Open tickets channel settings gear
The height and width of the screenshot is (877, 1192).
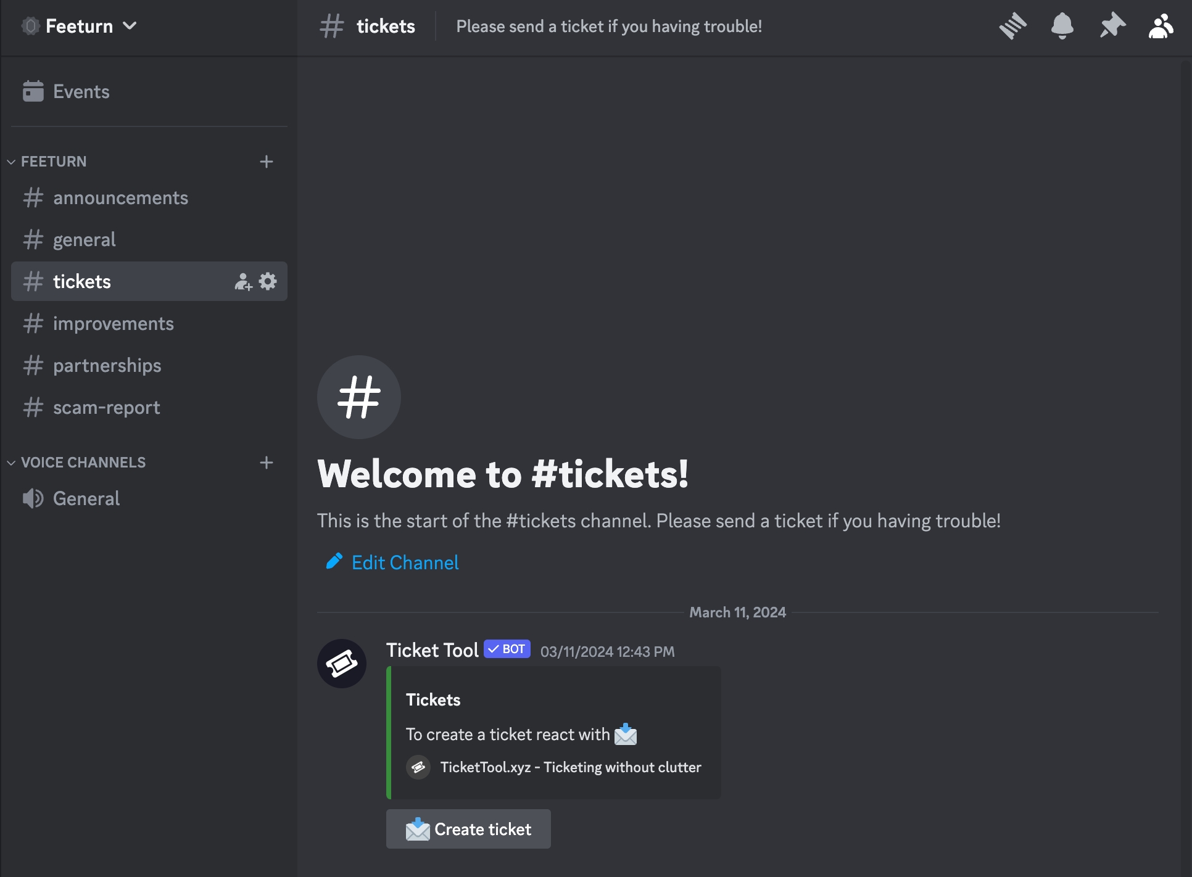click(x=268, y=282)
